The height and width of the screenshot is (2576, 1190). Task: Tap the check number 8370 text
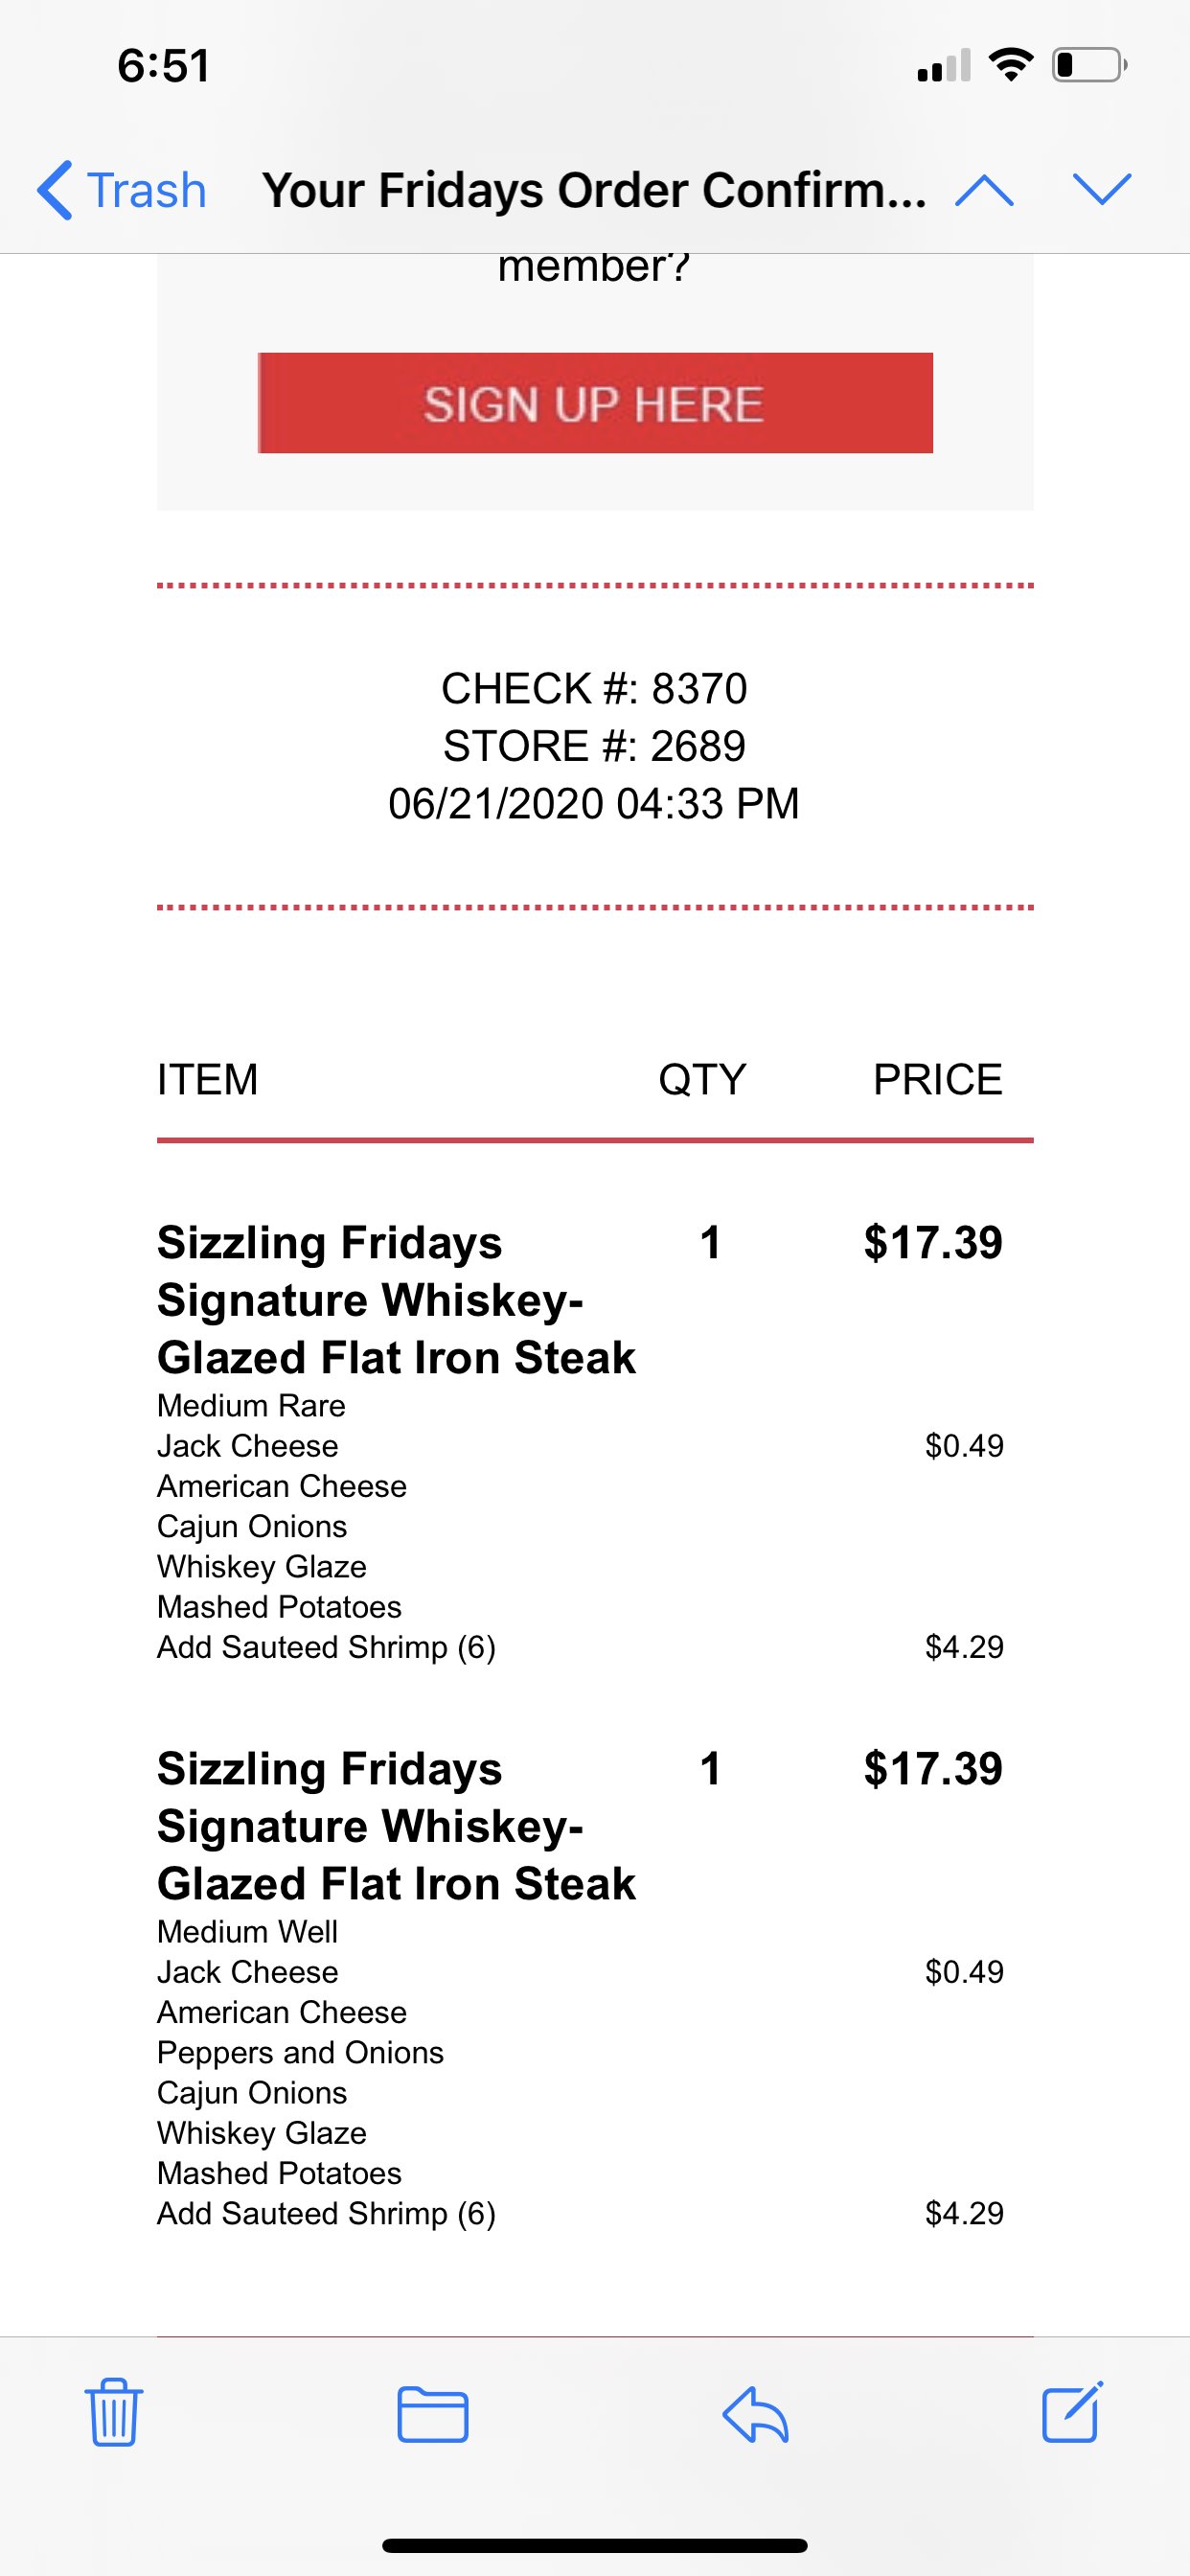tap(594, 688)
